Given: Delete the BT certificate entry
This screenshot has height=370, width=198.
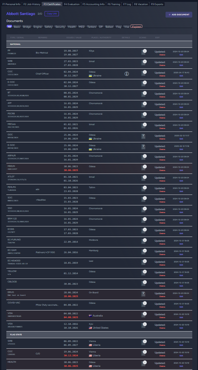Looking at the screenshot, I should coord(162,97).
